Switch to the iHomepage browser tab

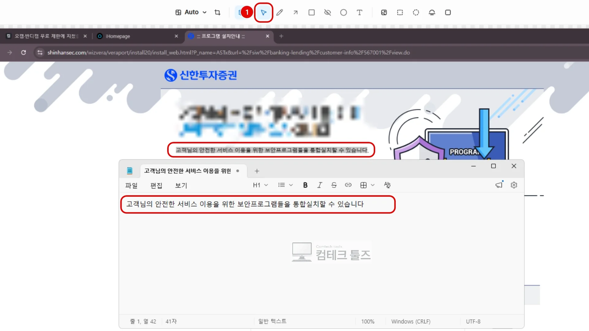pos(137,36)
